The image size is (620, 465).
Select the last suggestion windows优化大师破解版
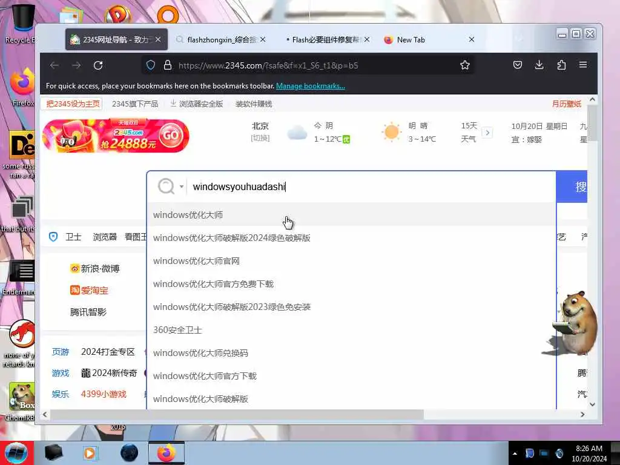pyautogui.click(x=351, y=398)
